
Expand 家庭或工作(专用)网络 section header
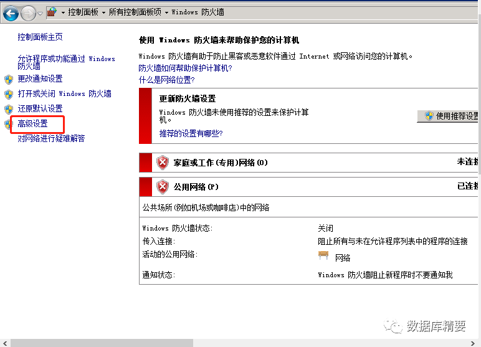(308, 163)
